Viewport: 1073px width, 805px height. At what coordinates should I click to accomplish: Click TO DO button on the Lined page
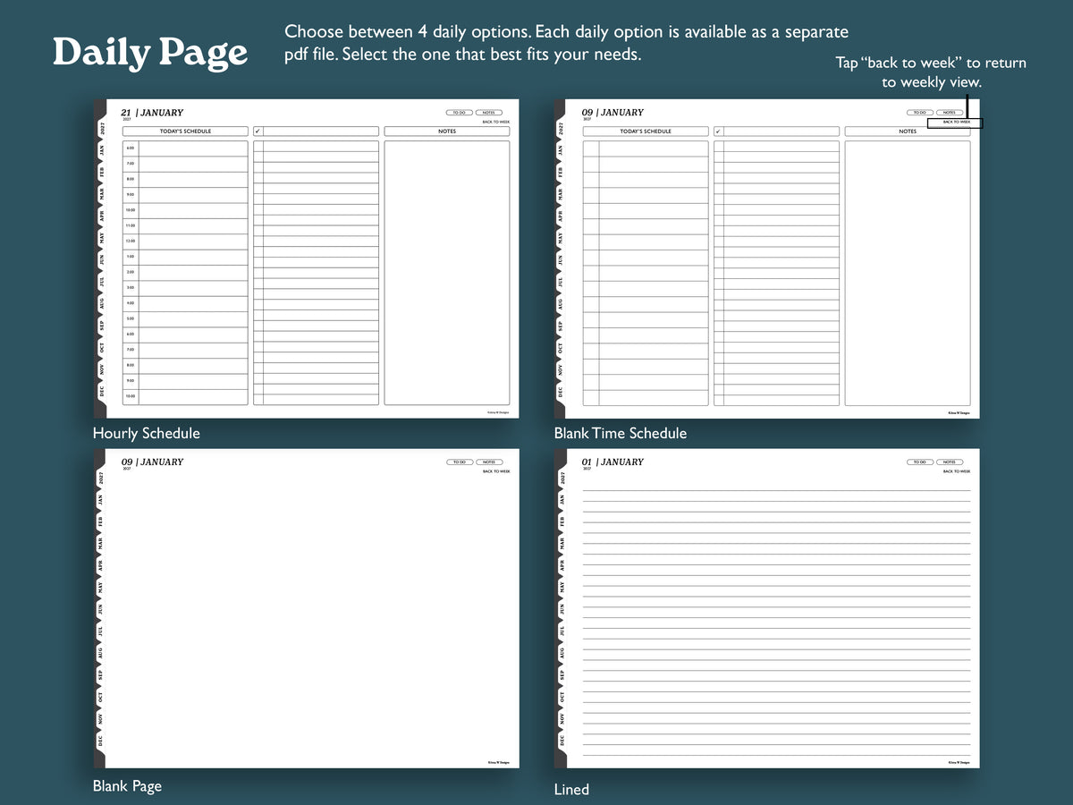click(920, 462)
